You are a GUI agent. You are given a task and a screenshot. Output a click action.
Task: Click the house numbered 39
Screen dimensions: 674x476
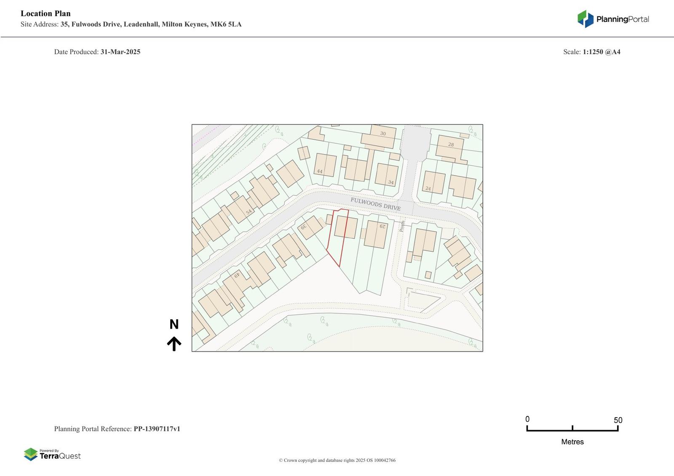310,227
